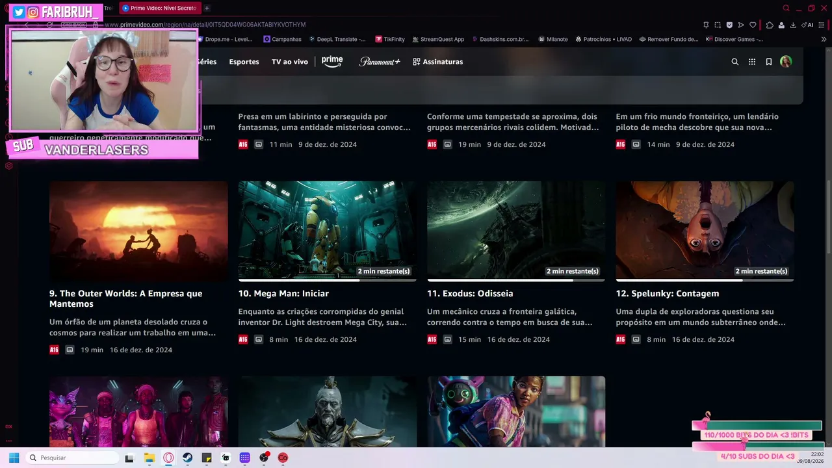Click the A16 rating badge under Exodus: Odisseia

[432, 339]
